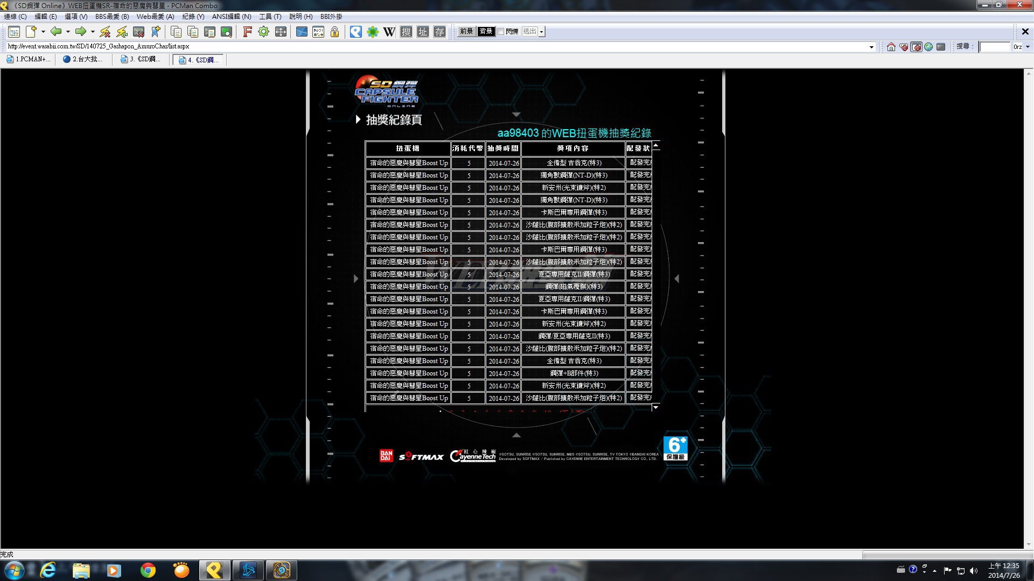Close the current tab with the X button
Viewport: 1034px width, 581px height.
point(1025,32)
